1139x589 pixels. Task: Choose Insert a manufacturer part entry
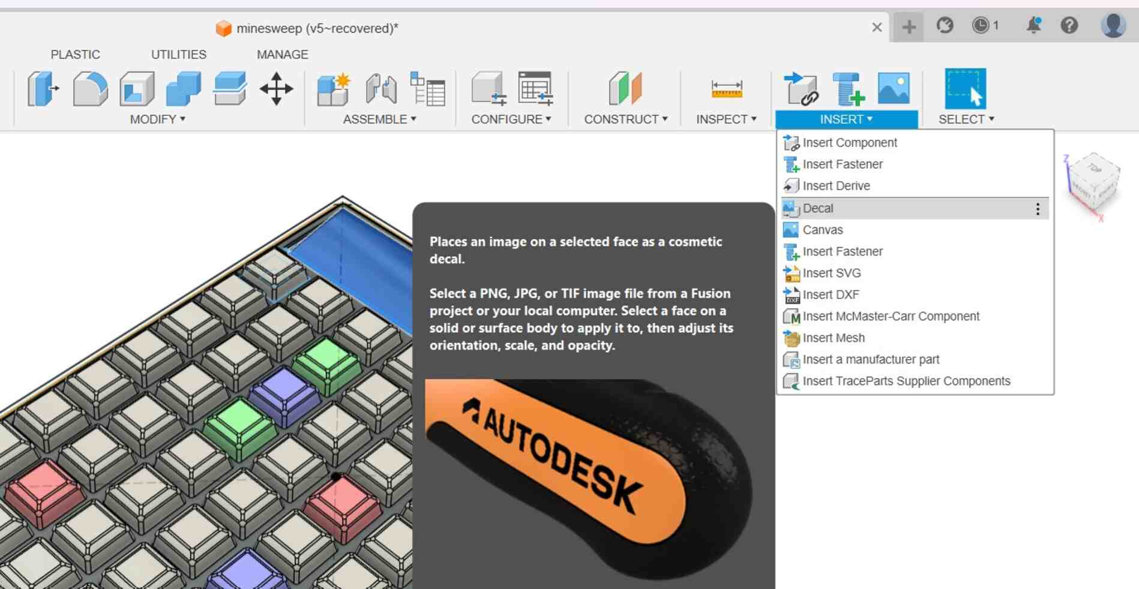point(915,360)
